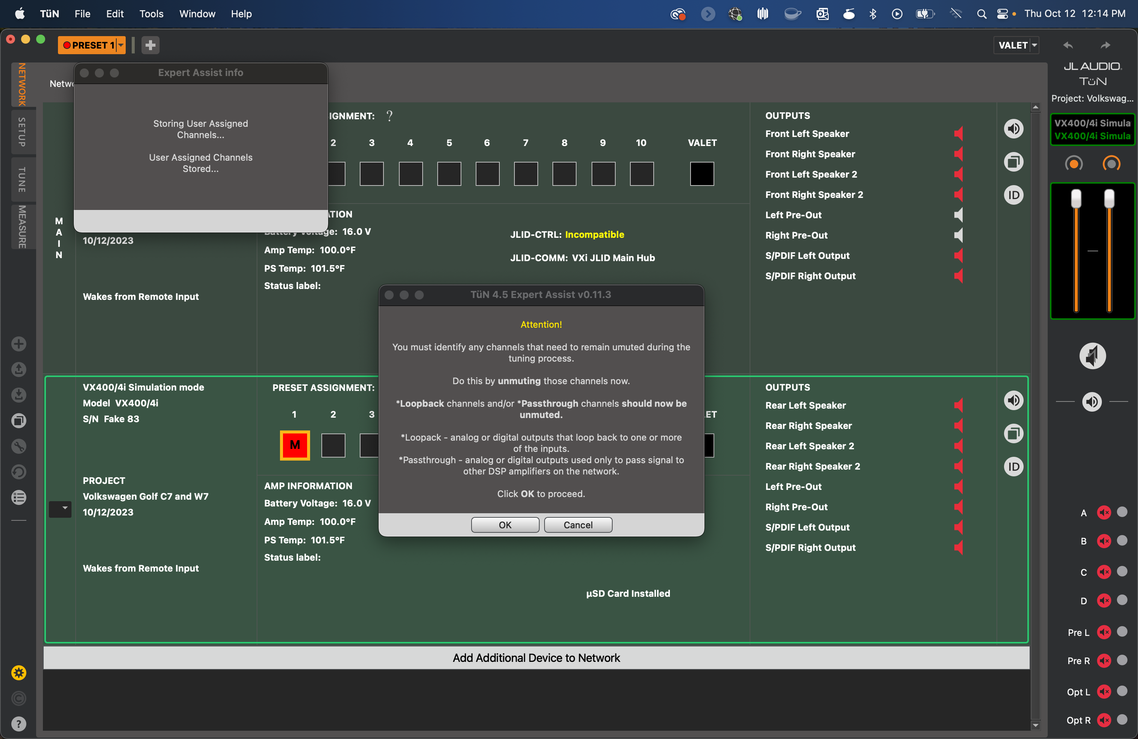Click the wrench tool icon in sidebar

click(x=19, y=446)
